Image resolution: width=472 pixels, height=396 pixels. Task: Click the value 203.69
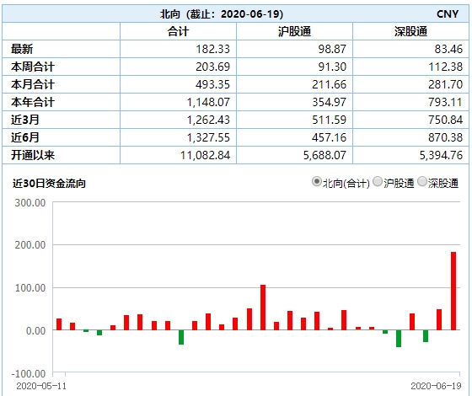212,67
